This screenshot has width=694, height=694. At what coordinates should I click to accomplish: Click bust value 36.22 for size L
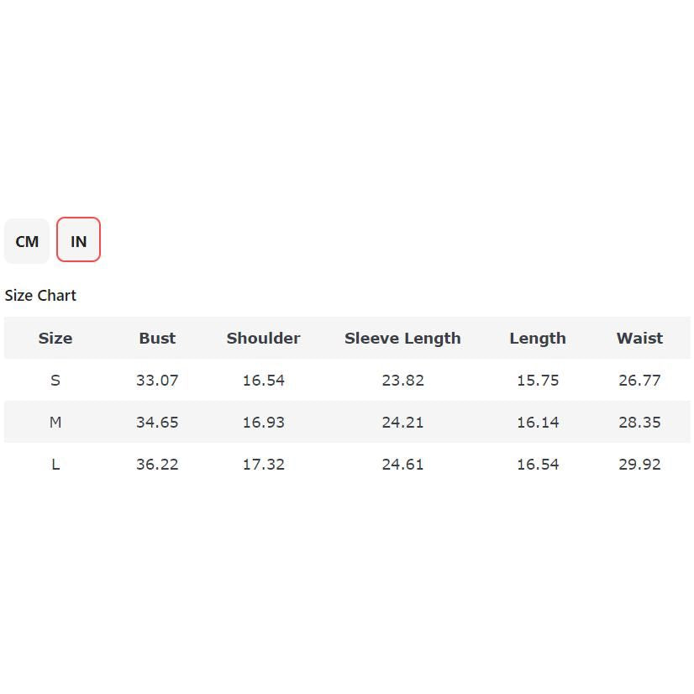pyautogui.click(x=157, y=465)
